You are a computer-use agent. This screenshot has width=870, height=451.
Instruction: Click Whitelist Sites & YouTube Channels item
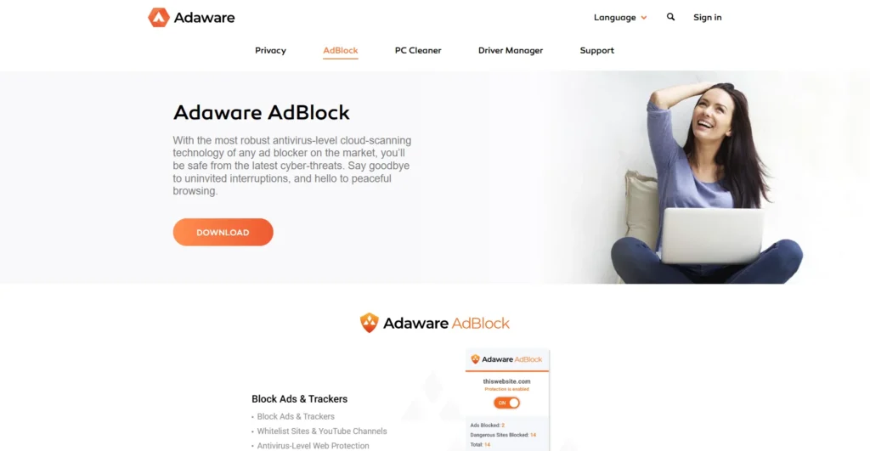(x=322, y=431)
